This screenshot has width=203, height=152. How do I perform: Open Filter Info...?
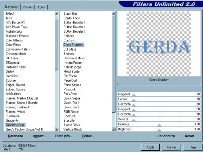coord(63,136)
